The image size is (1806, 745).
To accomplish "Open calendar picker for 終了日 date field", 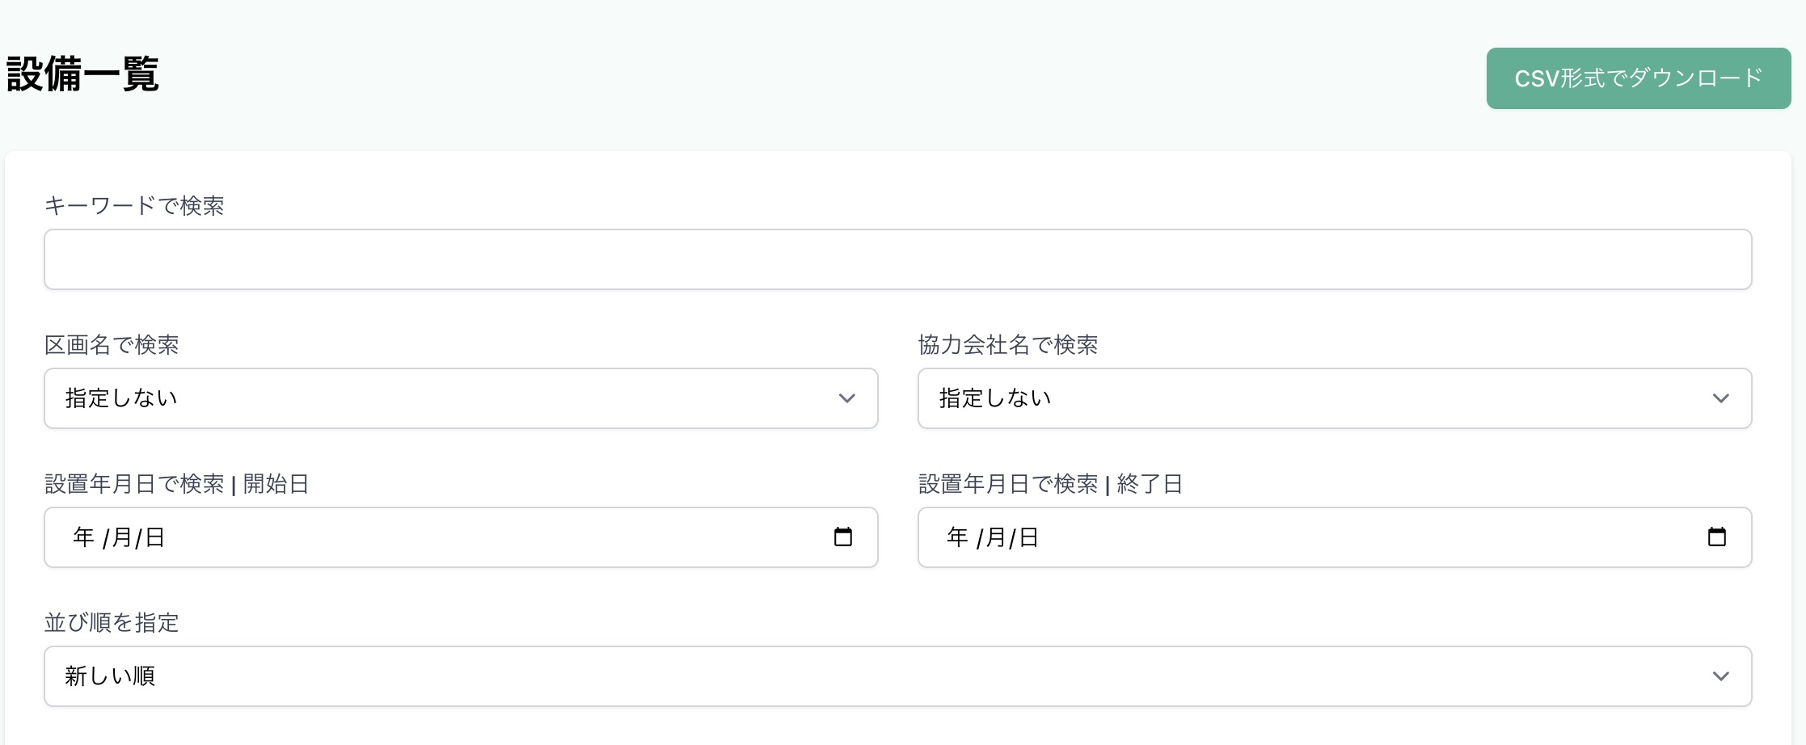I will (x=1716, y=537).
